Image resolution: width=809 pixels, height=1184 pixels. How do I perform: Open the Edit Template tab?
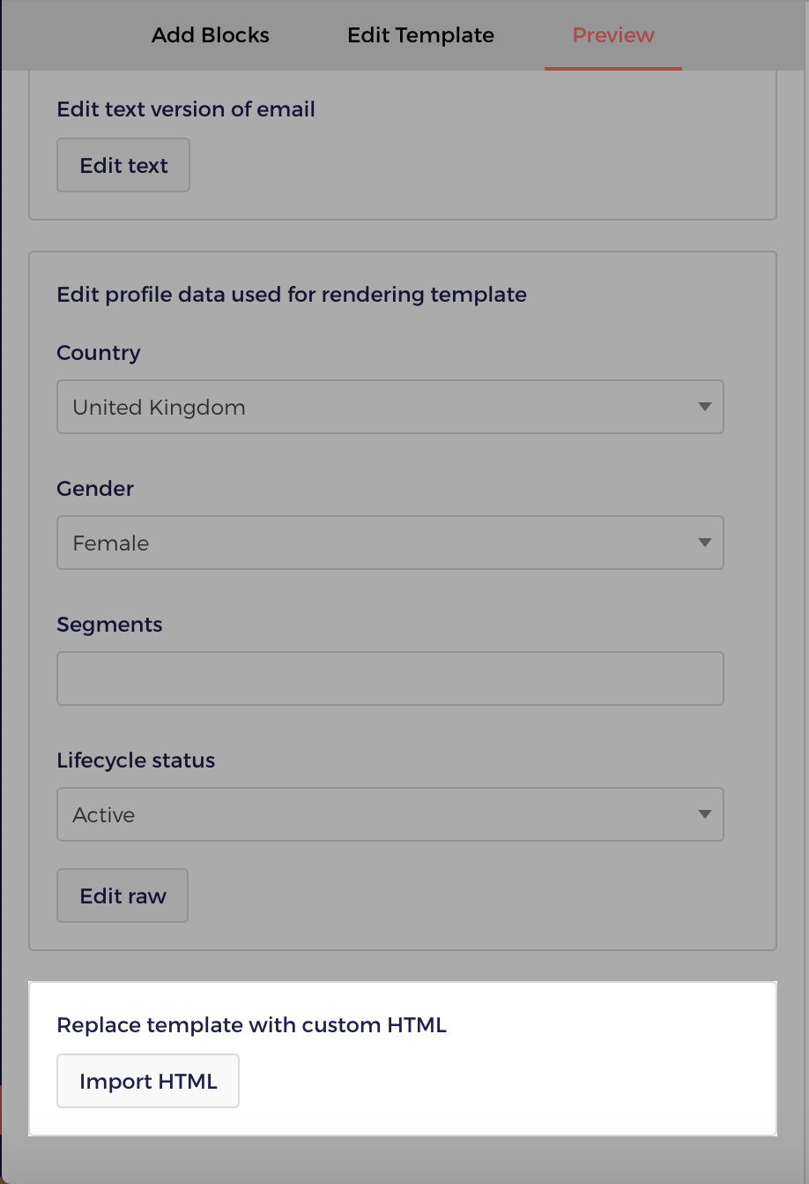420,35
